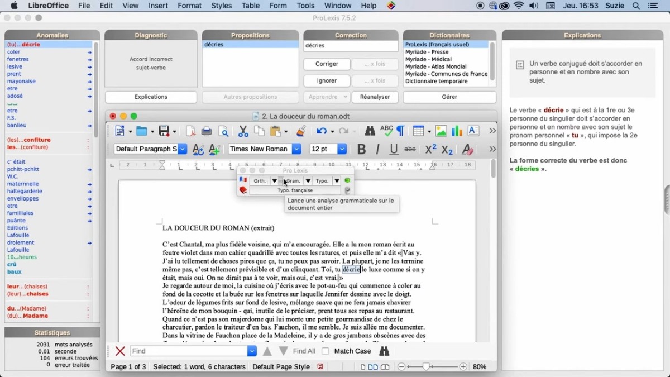Click the Save floppy disk icon
Viewport: 670px width, 377px height.
pyautogui.click(x=164, y=131)
